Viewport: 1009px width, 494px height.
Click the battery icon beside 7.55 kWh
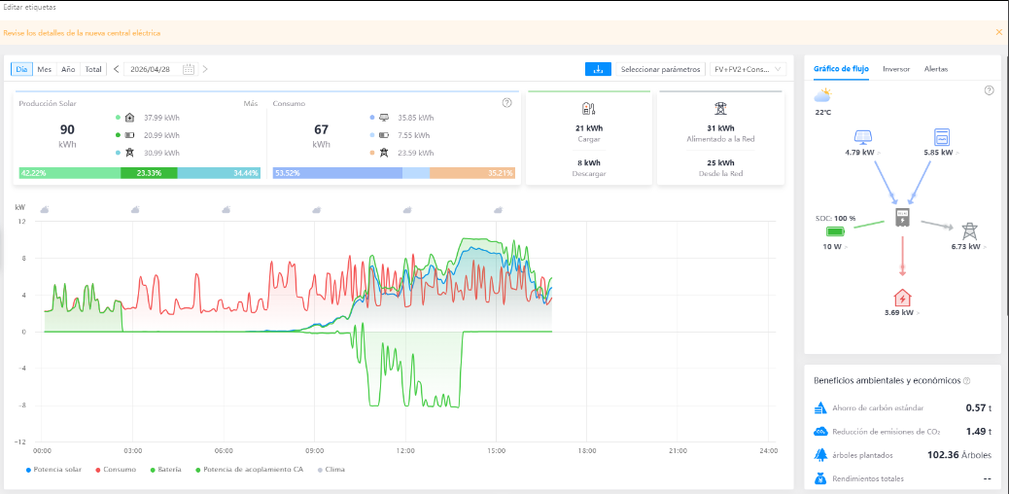(384, 135)
